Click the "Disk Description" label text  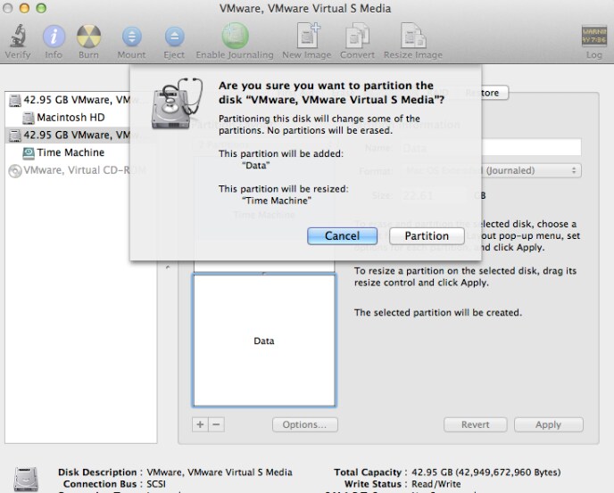[x=97, y=472]
